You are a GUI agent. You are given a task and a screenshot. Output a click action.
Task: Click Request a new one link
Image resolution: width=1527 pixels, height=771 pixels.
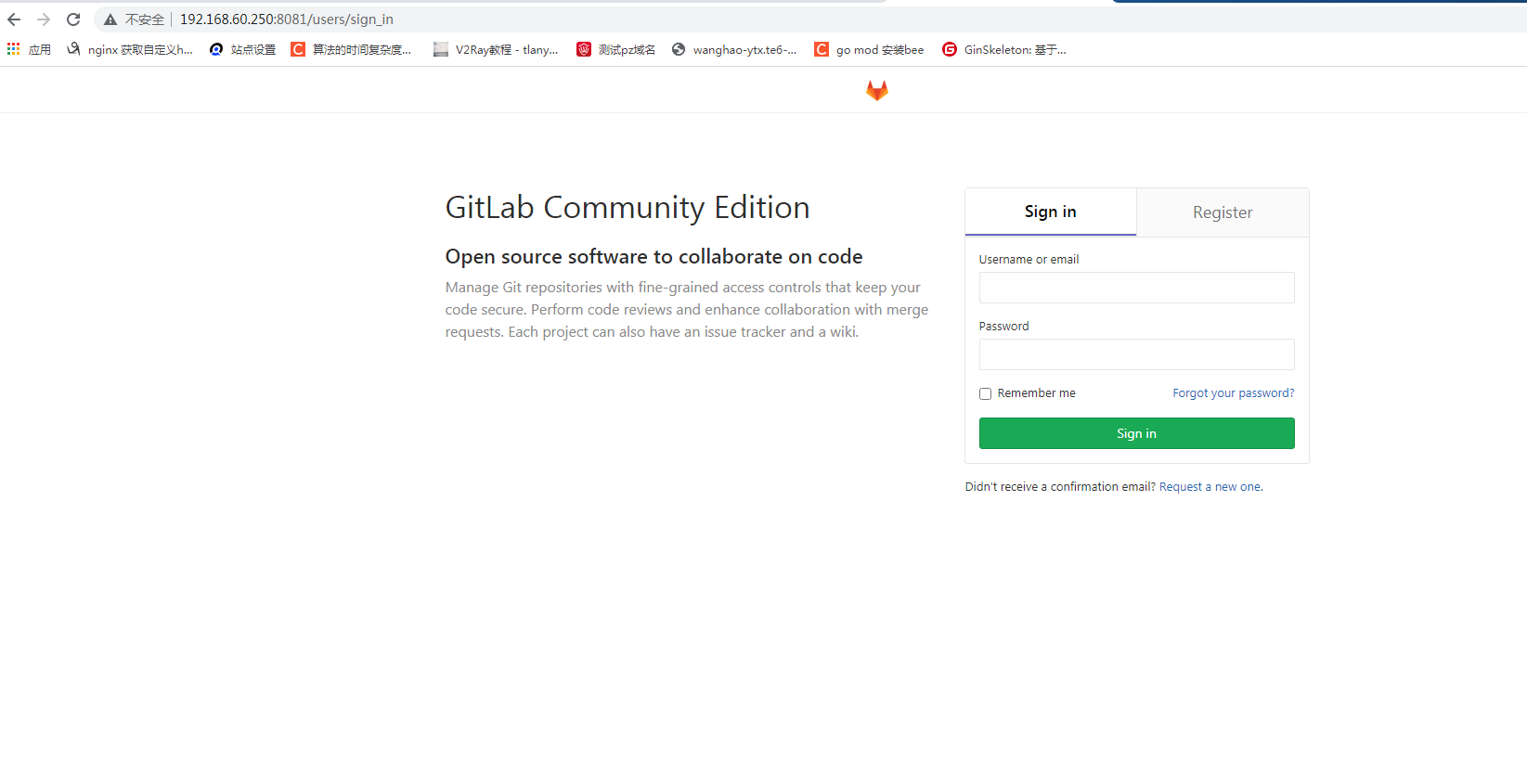coord(1210,487)
